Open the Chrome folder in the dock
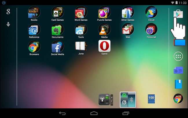 tap(178, 99)
